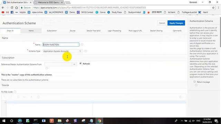This screenshot has height=124, width=221.
Task: Open the Canva bookmark
Action: click(100, 12)
